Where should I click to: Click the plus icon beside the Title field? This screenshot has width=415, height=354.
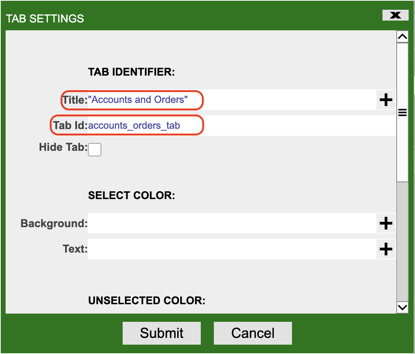tap(386, 100)
